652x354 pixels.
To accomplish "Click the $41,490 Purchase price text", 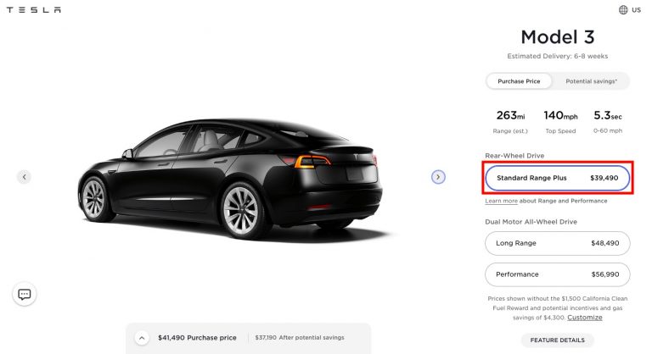I will (197, 338).
